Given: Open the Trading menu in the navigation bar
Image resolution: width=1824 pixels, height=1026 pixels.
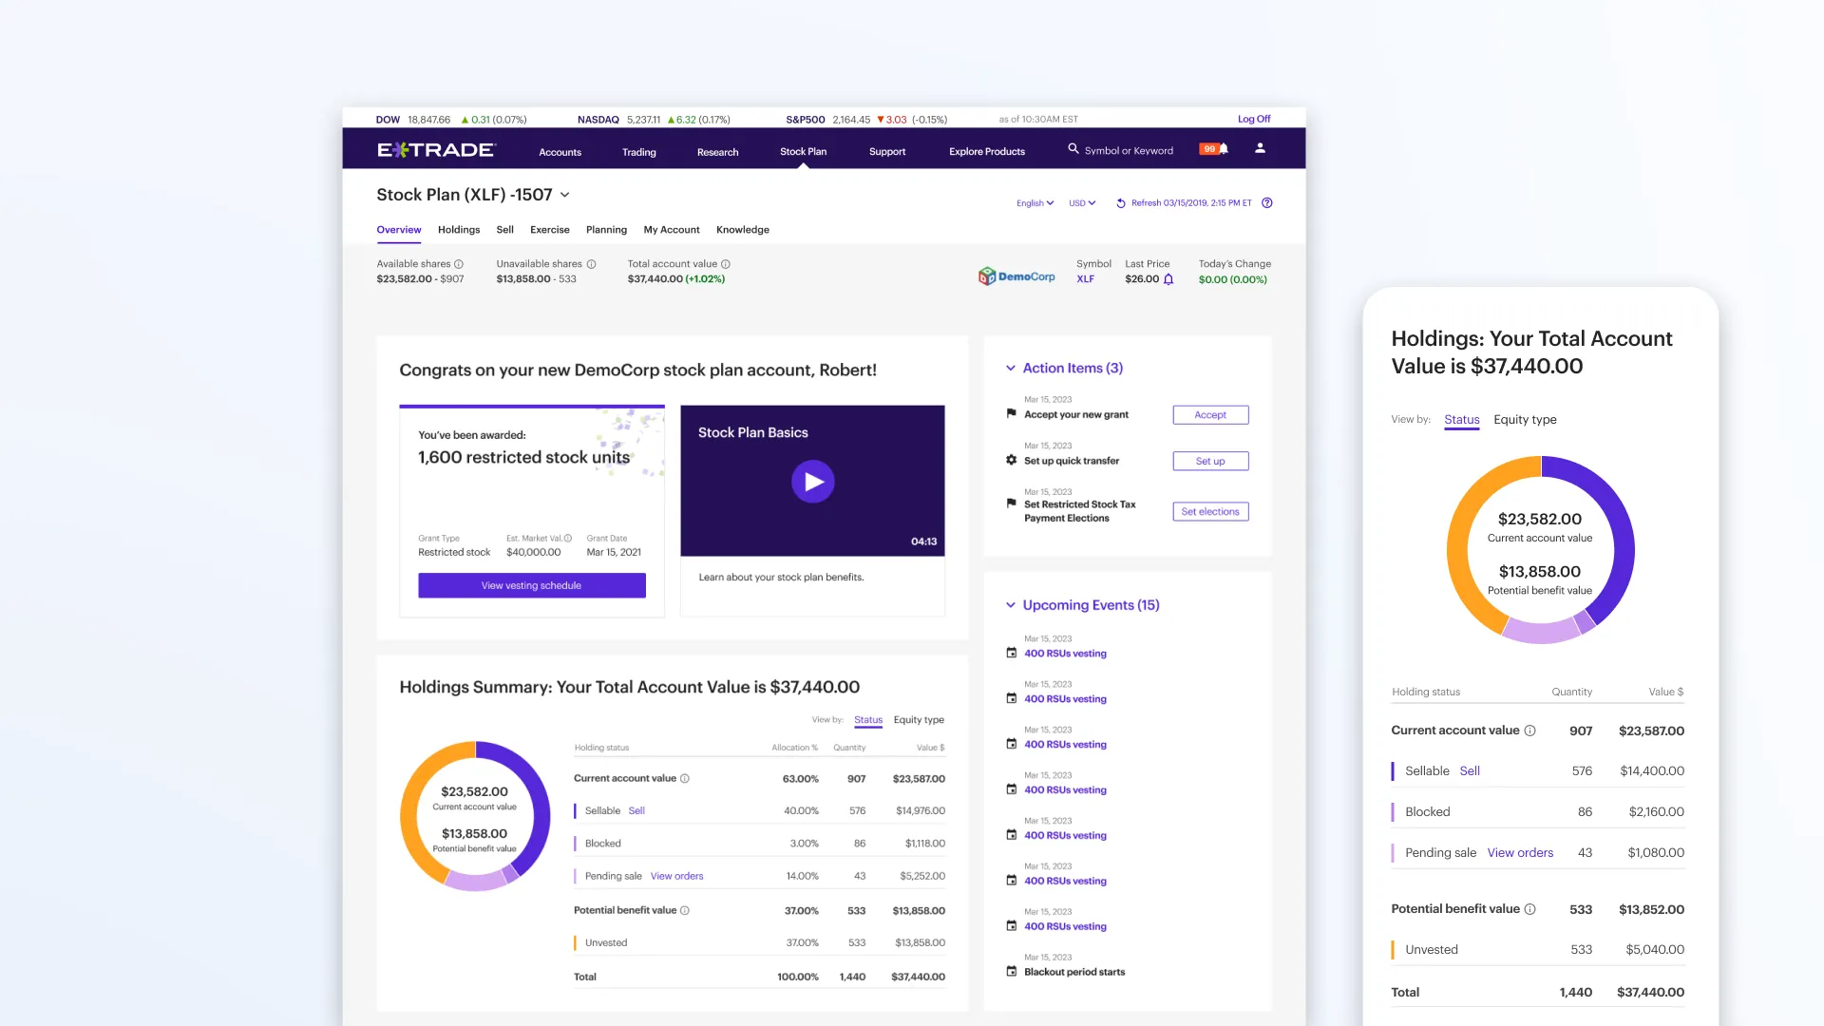Looking at the screenshot, I should tap(638, 151).
